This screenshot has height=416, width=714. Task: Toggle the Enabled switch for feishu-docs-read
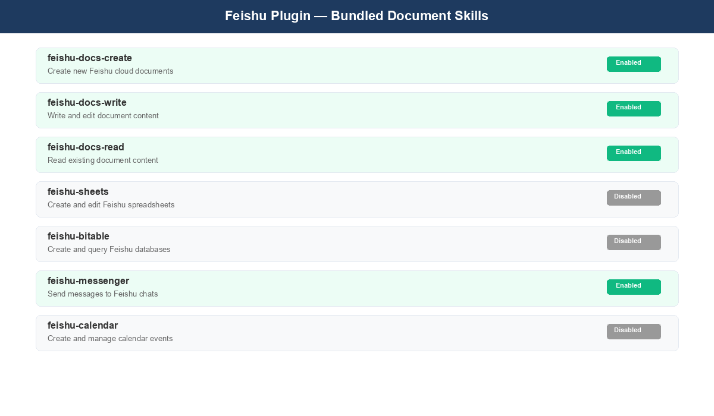pyautogui.click(x=634, y=153)
